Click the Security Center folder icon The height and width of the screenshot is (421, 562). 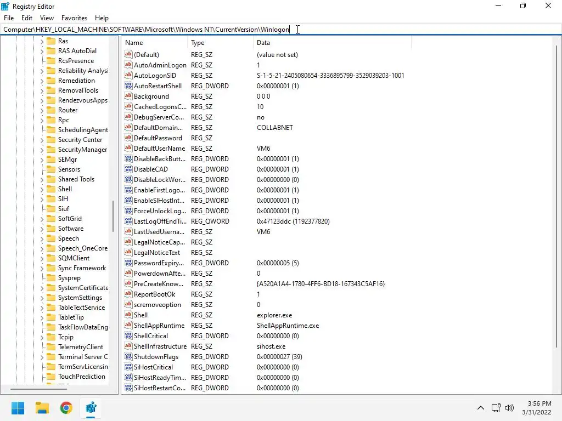[51, 140]
